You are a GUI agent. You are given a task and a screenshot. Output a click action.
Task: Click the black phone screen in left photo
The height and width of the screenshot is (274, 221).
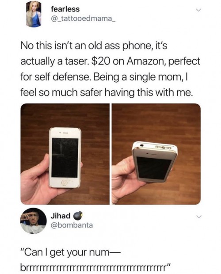65,158
